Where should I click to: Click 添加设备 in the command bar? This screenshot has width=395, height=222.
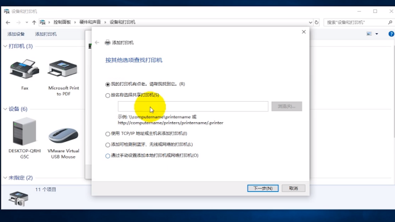point(16,34)
